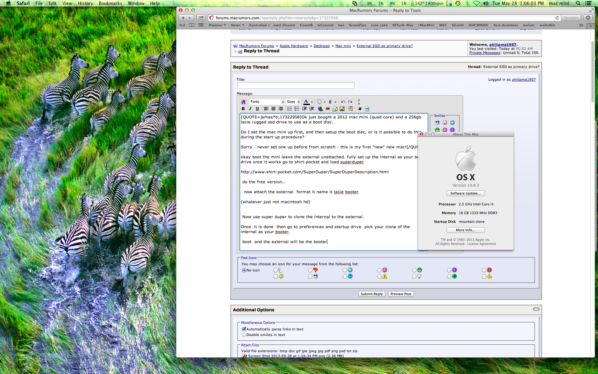Click More Info in About This Mac
This screenshot has height=374, width=598.
(x=465, y=230)
